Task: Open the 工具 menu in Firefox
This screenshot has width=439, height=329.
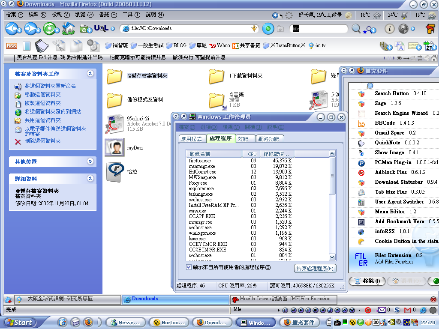Action: click(131, 15)
